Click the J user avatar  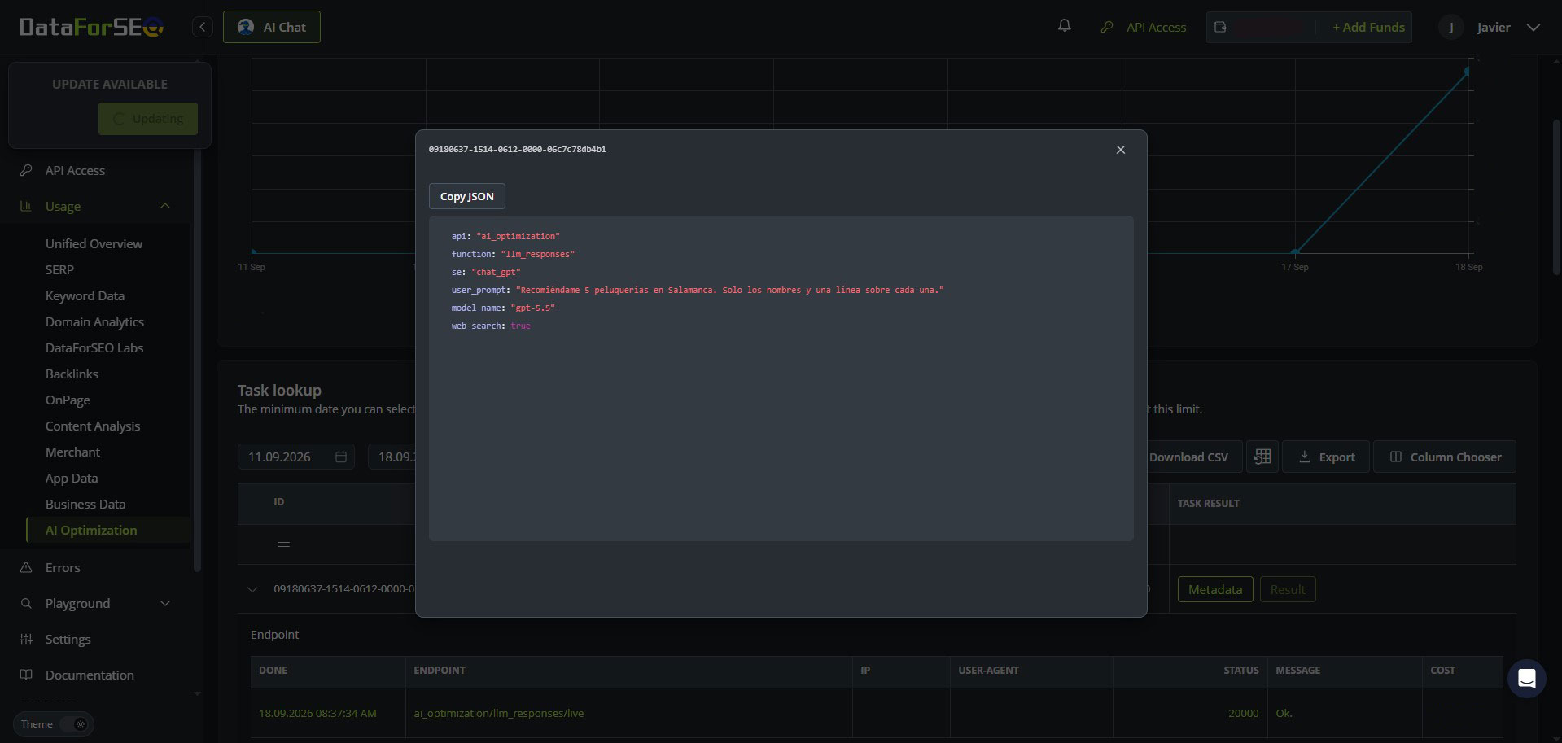click(1450, 27)
